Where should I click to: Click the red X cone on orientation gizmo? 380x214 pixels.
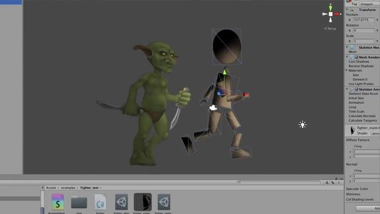(337, 14)
